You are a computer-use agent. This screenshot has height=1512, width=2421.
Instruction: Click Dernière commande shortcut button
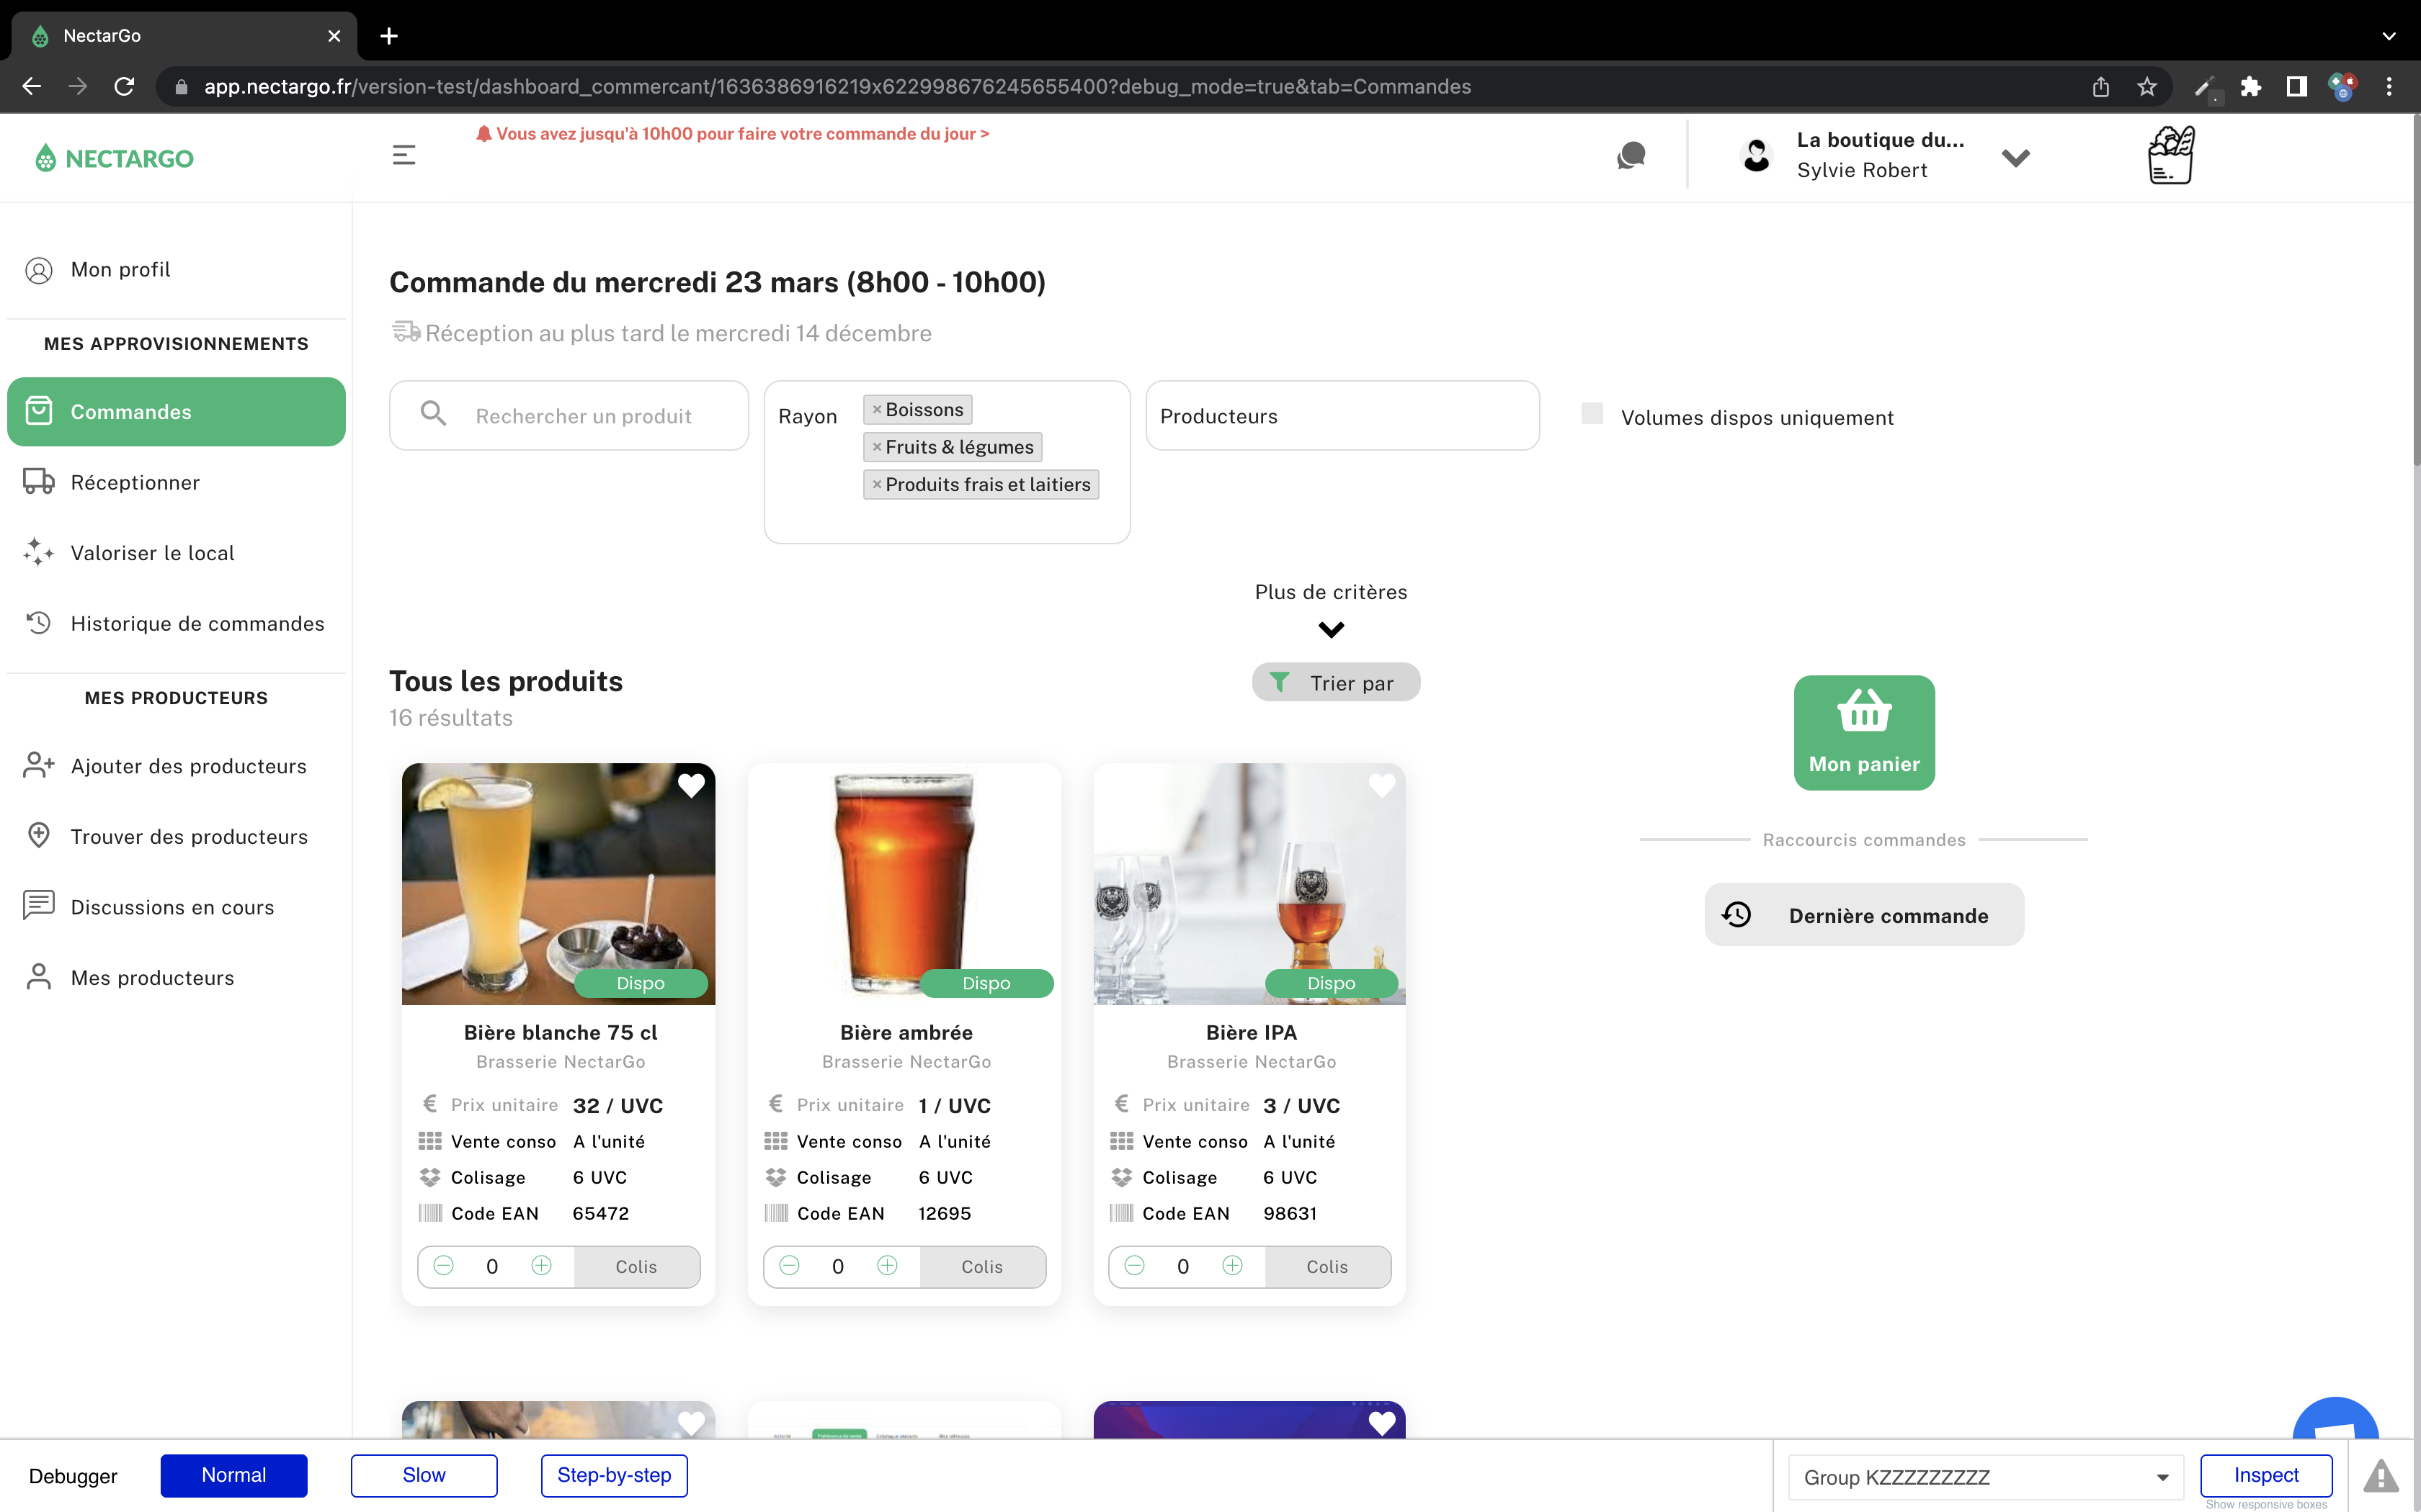(1864, 915)
